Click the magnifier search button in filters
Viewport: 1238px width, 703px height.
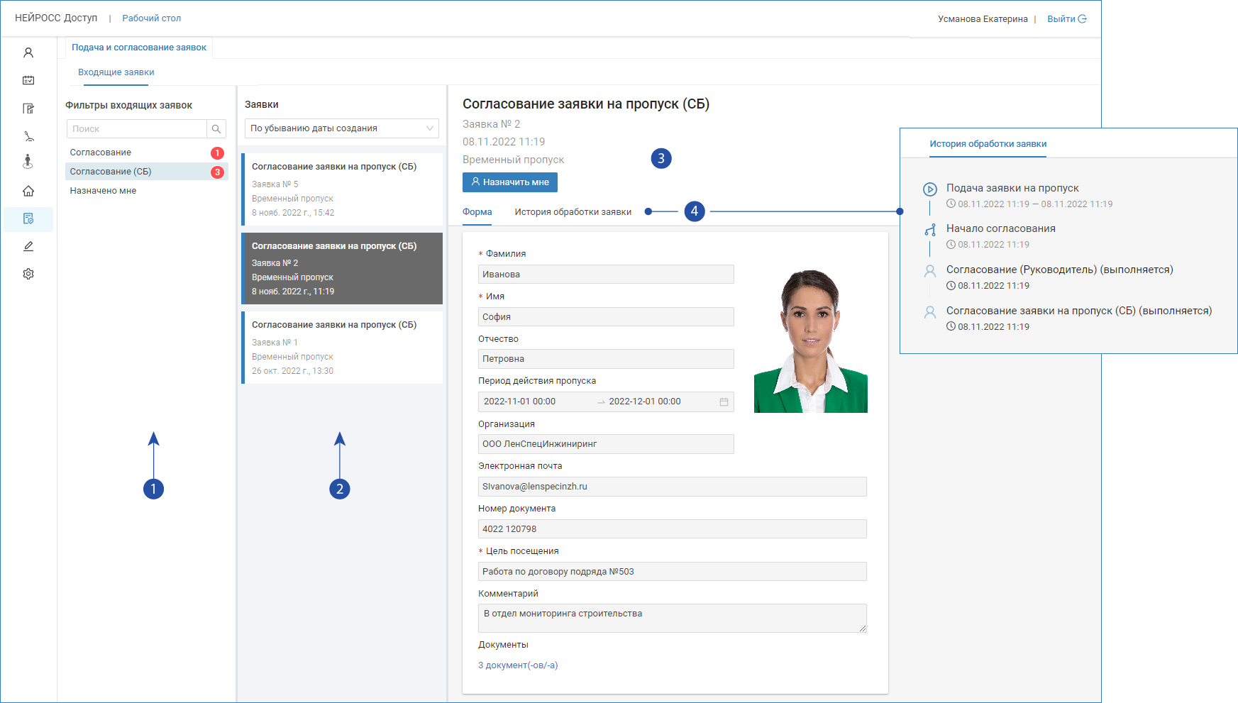216,129
